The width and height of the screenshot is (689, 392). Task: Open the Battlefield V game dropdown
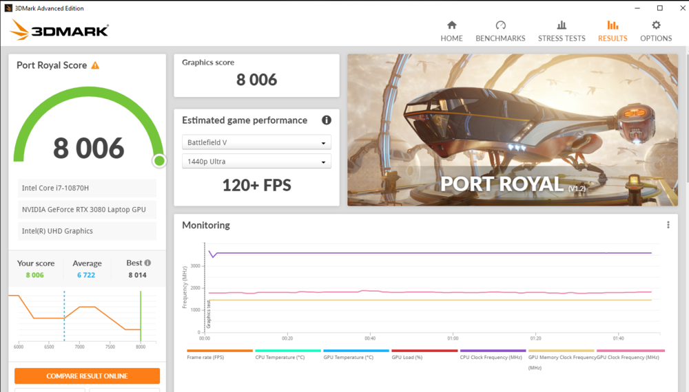[256, 142]
